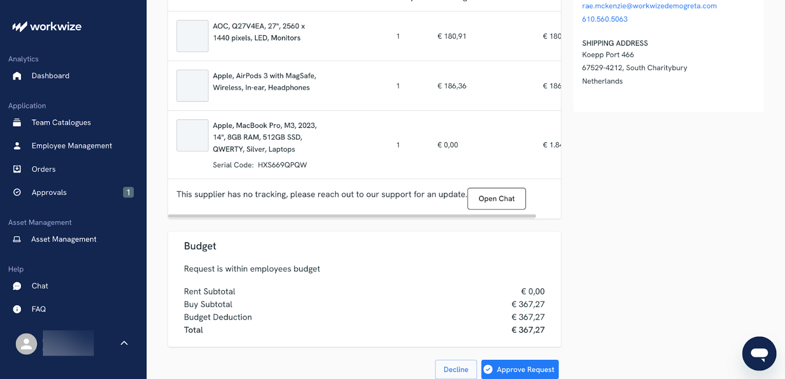Click the Dashboard home icon
Screen dimensions: 785x379
click(17, 76)
